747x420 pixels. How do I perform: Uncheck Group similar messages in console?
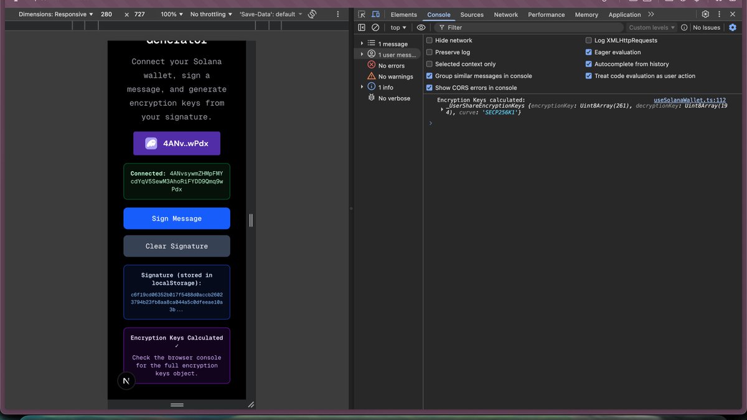tap(430, 76)
